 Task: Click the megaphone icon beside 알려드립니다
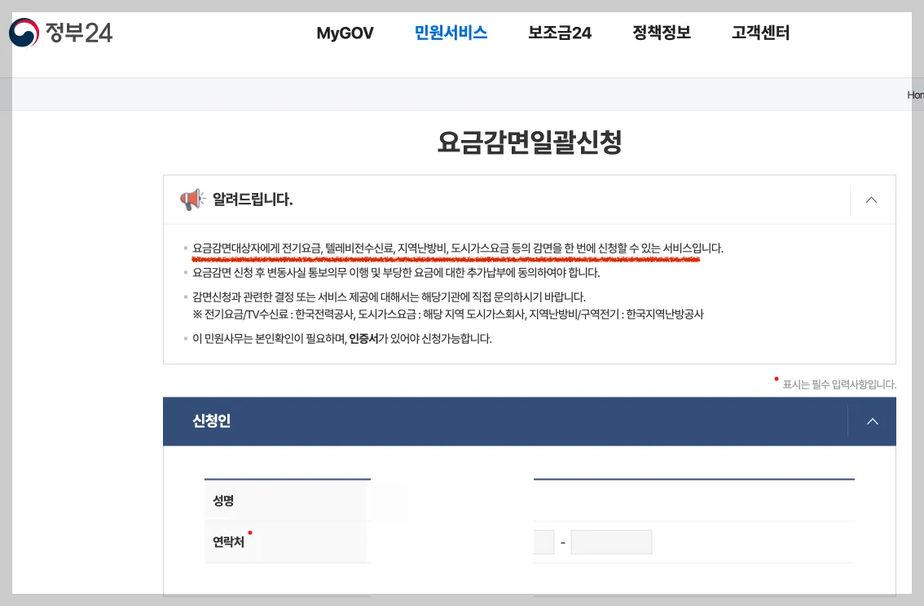192,200
